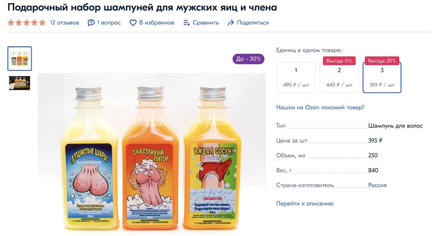The image size is (432, 236).
Task: Click the five-star rating icons
Action: 26,23
